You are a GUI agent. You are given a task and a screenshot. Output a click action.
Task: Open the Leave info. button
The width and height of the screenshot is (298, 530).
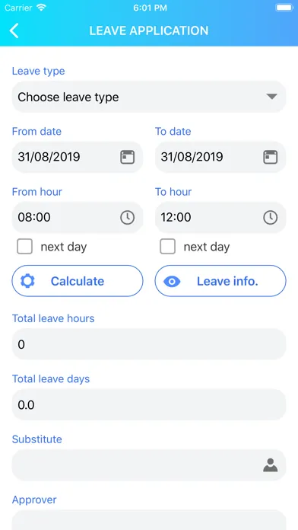(220, 281)
